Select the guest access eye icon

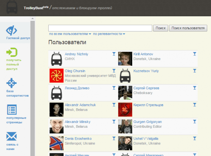pos(12,30)
